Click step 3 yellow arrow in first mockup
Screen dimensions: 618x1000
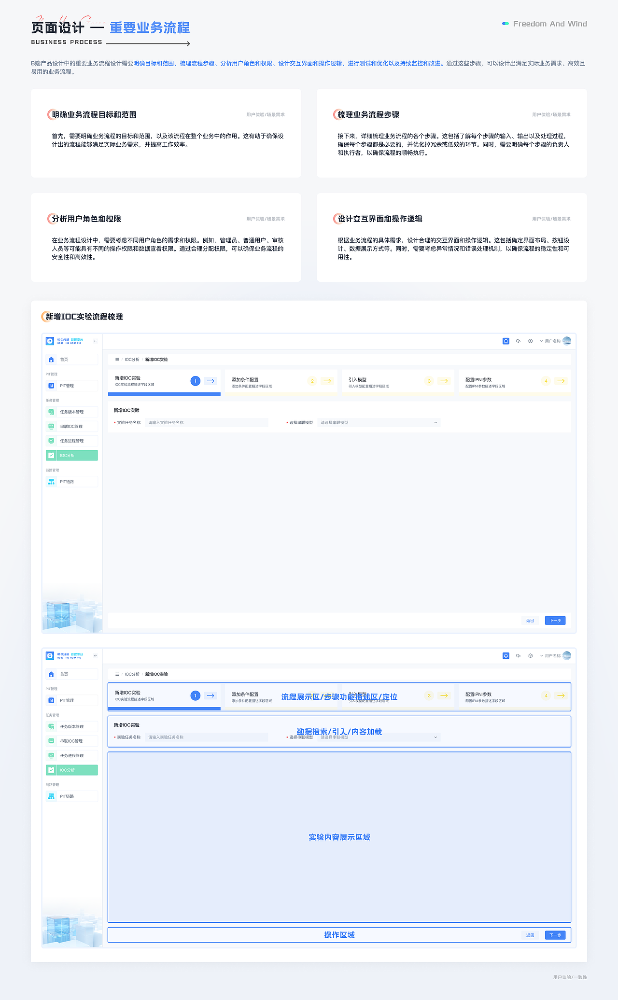[x=444, y=381]
